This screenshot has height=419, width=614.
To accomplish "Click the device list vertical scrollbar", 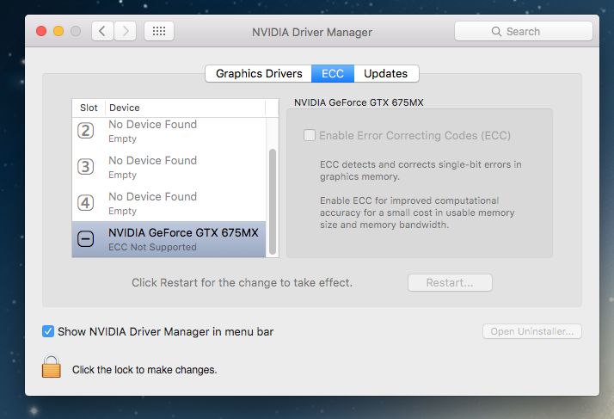I will coord(273,201).
